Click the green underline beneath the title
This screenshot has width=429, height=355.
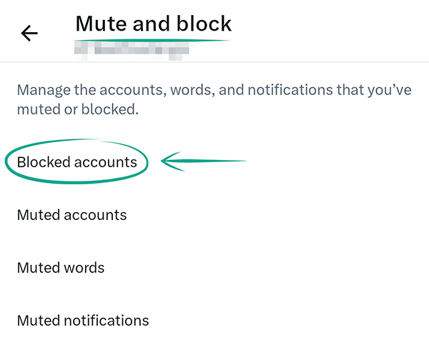point(154,40)
